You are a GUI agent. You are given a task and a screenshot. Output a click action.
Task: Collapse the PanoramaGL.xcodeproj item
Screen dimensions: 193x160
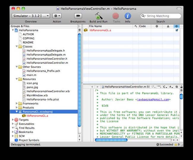(x=17, y=111)
